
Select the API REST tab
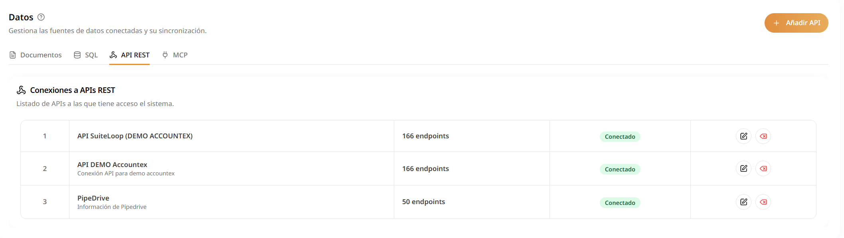(130, 55)
